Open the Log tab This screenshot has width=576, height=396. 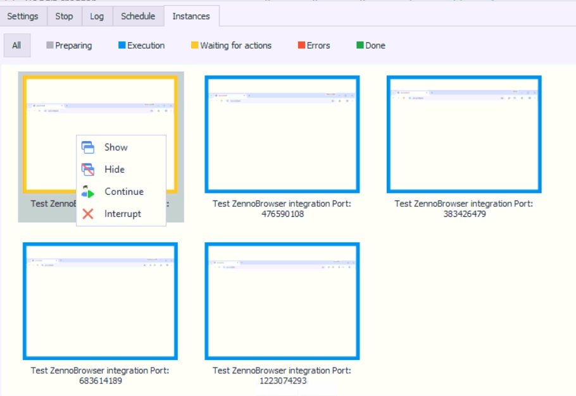[97, 16]
